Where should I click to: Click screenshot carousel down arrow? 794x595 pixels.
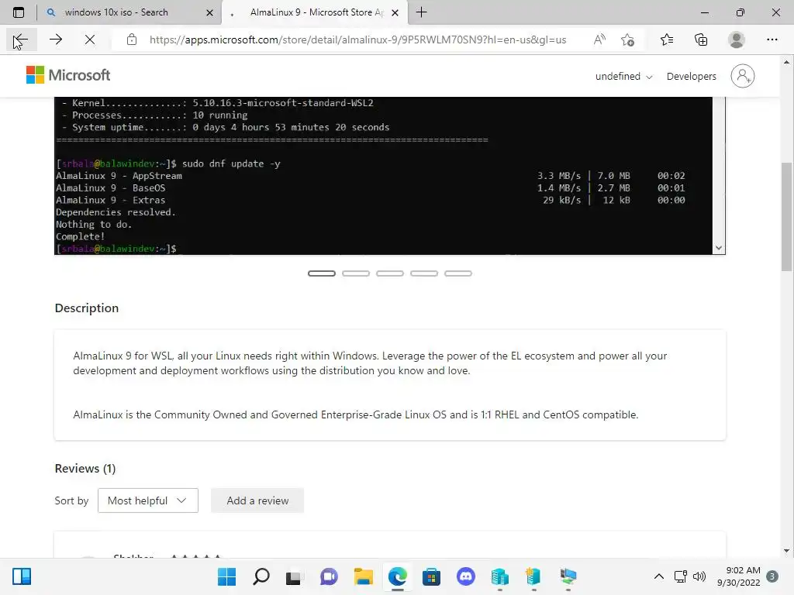click(x=719, y=248)
